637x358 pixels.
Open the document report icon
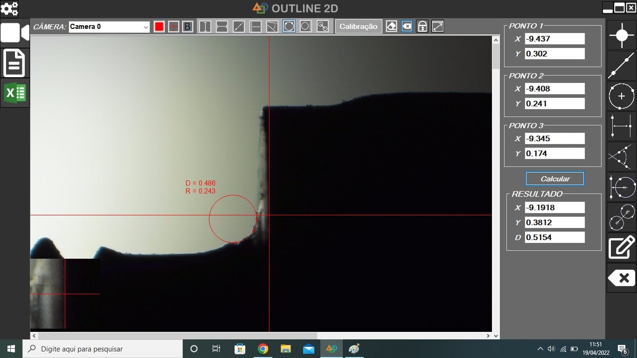tap(15, 63)
